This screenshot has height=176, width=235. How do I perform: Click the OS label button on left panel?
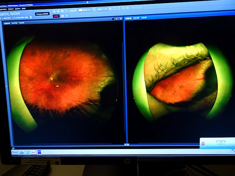pos(116,19)
